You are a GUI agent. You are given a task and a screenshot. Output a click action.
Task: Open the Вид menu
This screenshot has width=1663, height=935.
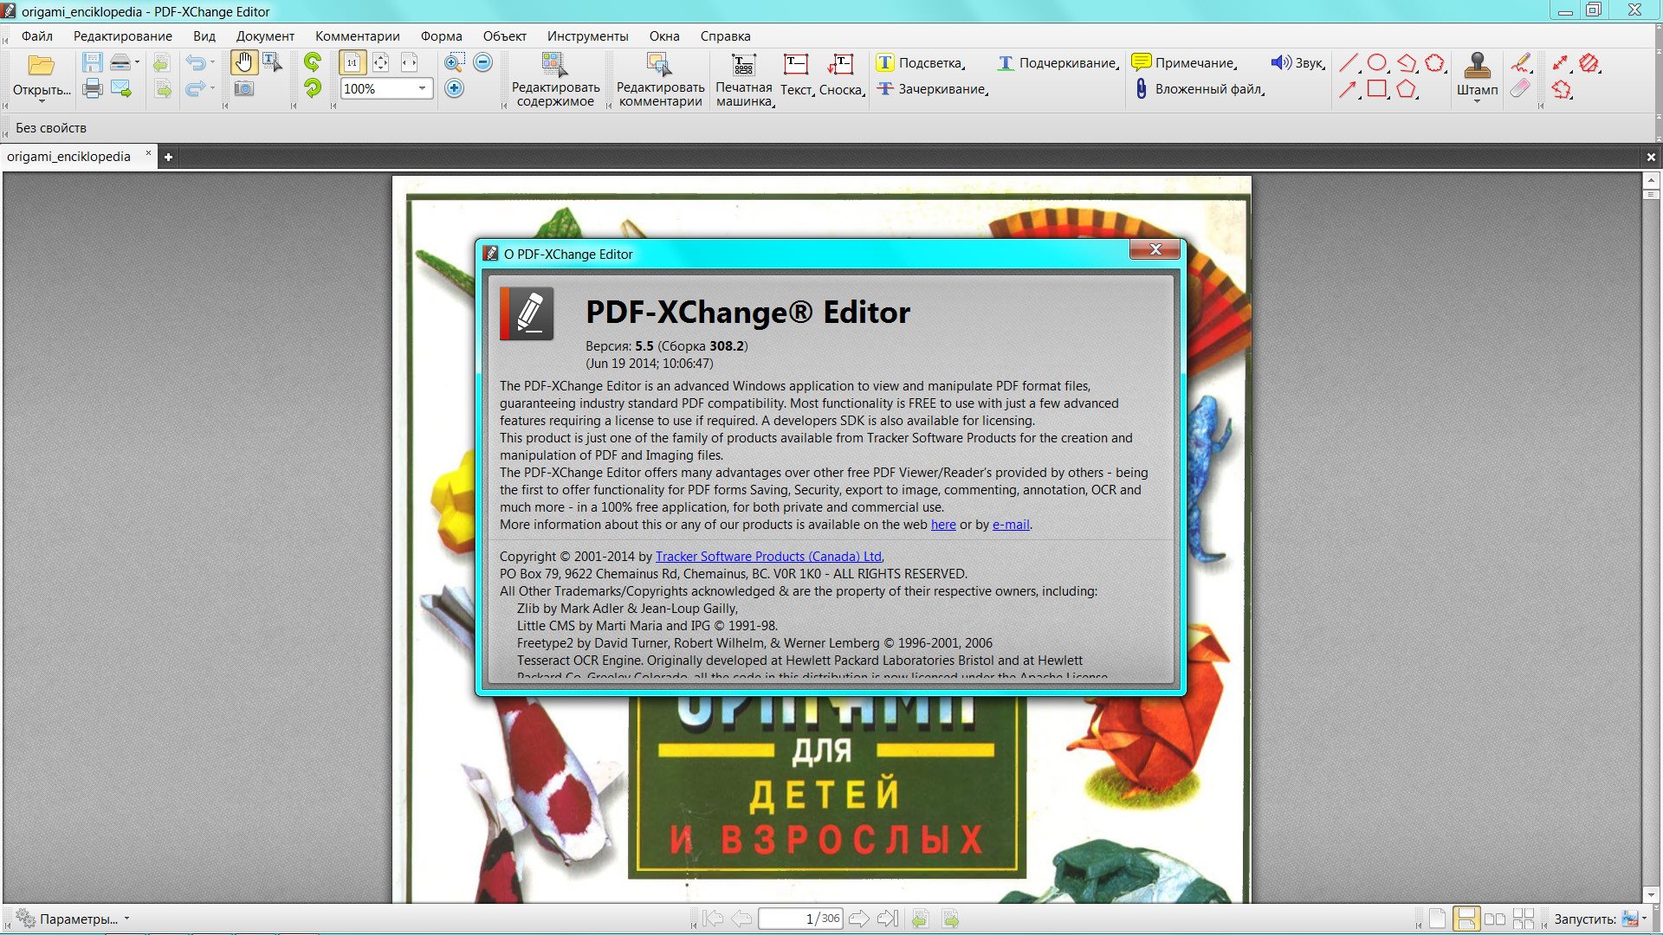[204, 35]
